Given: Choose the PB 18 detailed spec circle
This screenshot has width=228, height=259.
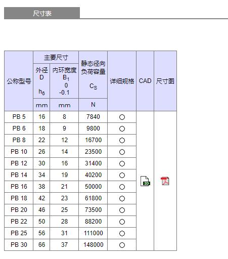Looking at the screenshot, I should click(122, 198).
